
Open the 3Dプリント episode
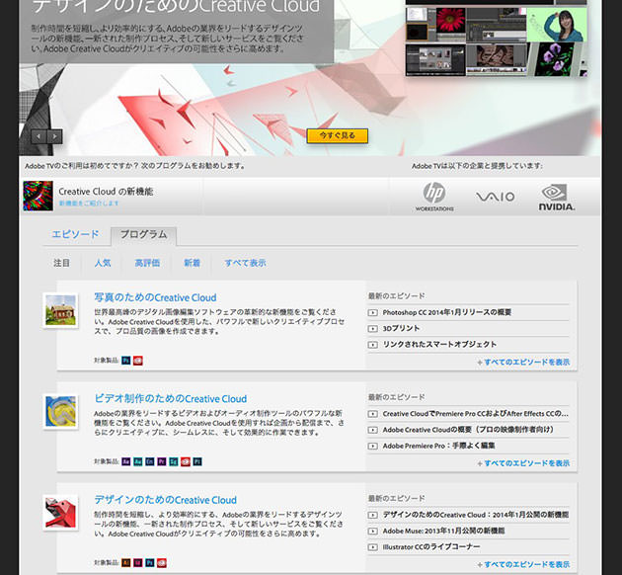pyautogui.click(x=401, y=329)
